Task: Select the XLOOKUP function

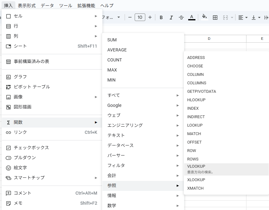Action: coord(226,180)
